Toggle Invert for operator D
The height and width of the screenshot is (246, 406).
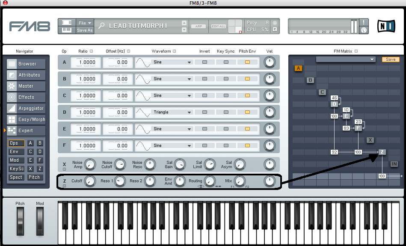coord(204,112)
